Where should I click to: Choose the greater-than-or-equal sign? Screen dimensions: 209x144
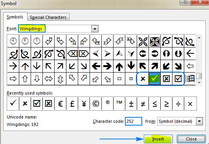[x=166, y=104]
